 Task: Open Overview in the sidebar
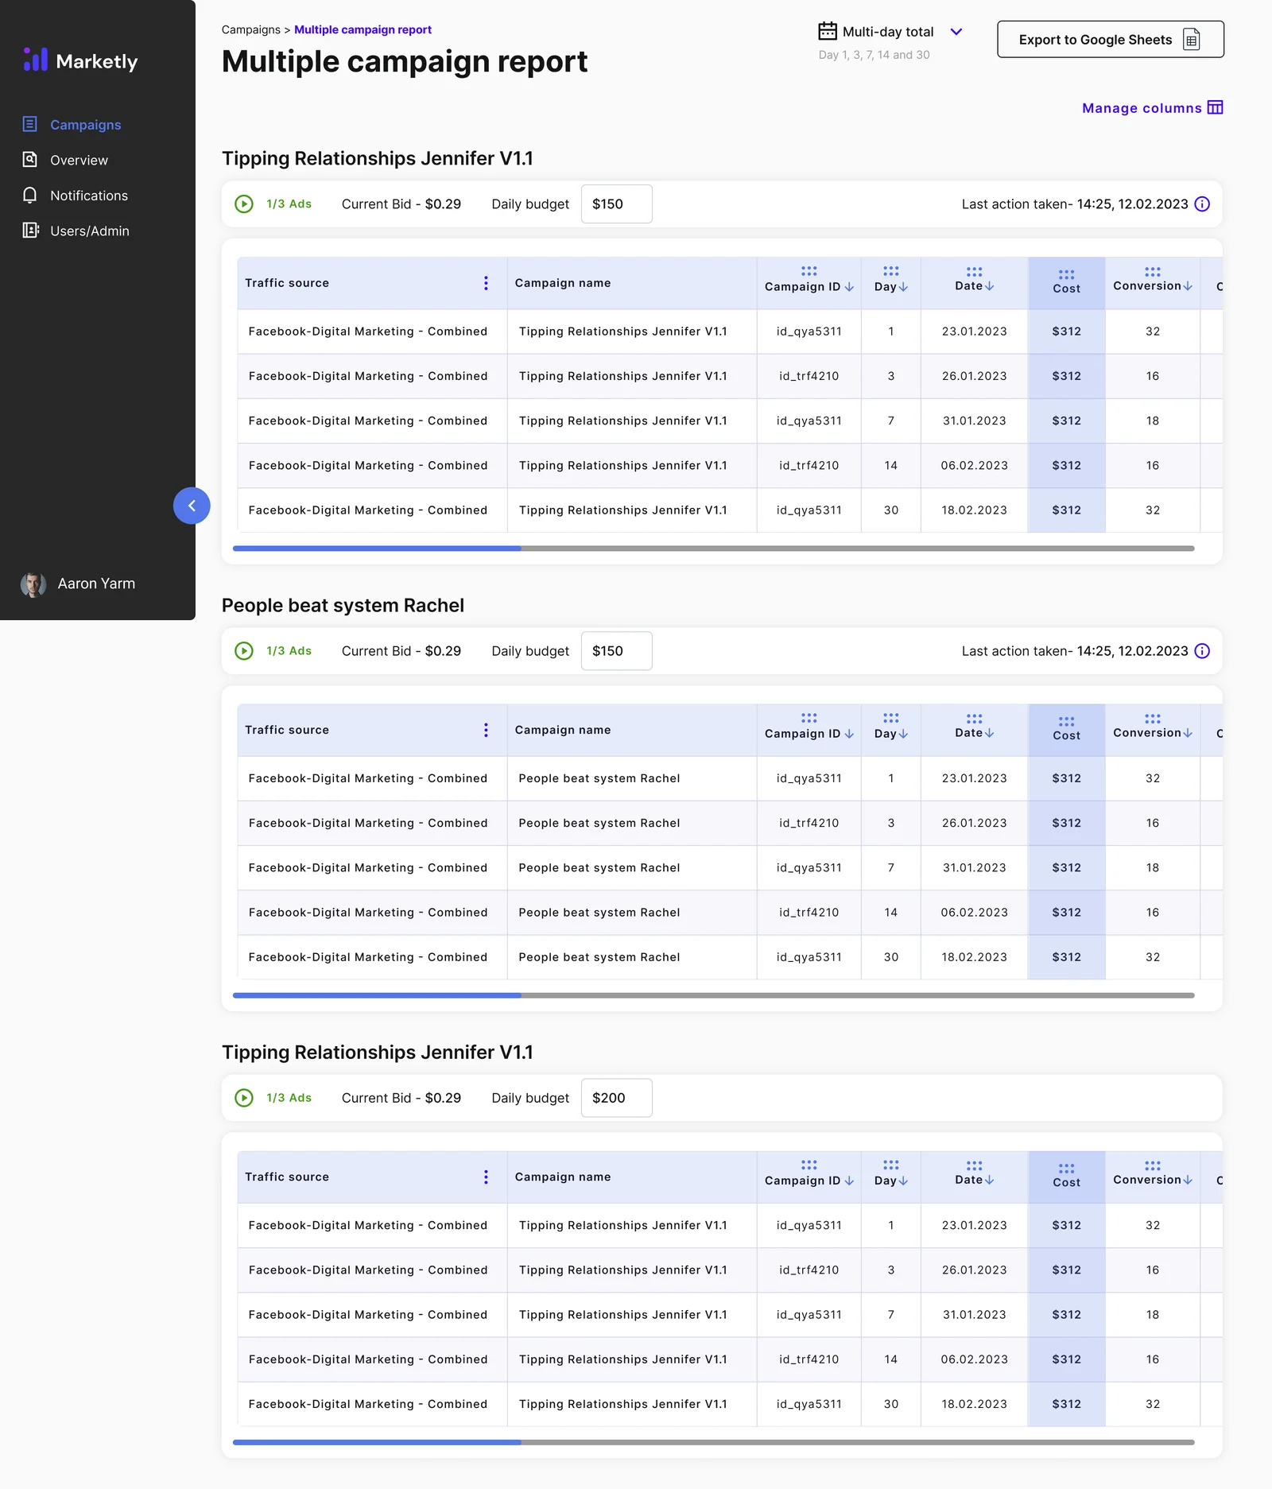click(65, 160)
